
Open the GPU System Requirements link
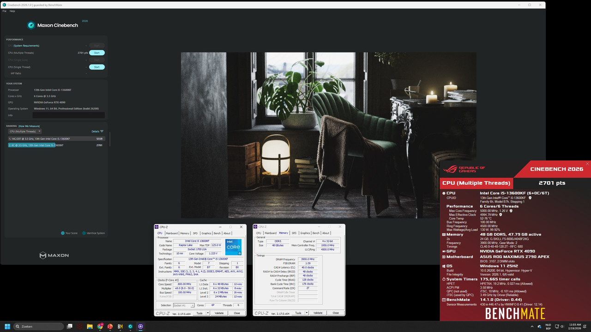[x=26, y=46]
